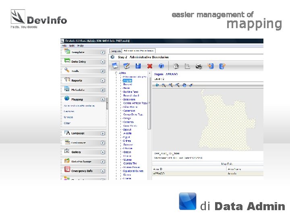Click the printer icon
The height and width of the screenshot is (217, 290).
point(199,66)
